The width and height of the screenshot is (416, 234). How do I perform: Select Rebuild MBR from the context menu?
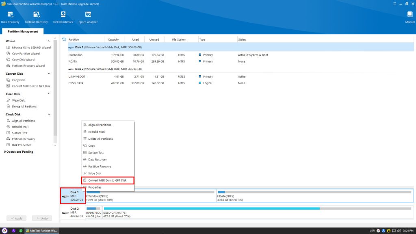[108, 132]
